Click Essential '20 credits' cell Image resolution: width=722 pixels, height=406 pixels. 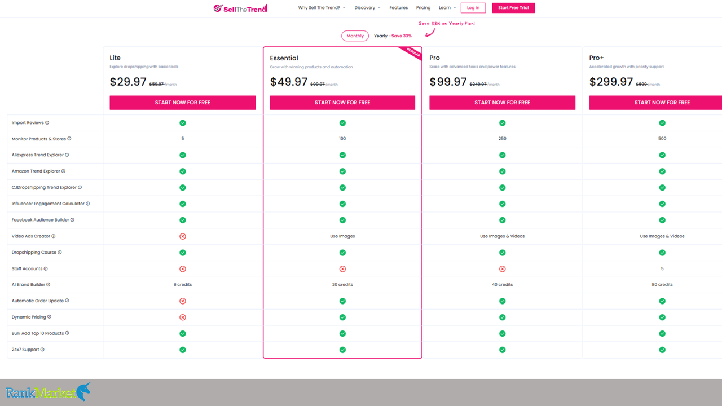(342, 285)
